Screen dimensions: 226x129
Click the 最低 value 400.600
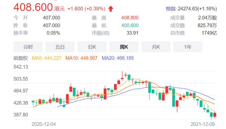[130, 26]
